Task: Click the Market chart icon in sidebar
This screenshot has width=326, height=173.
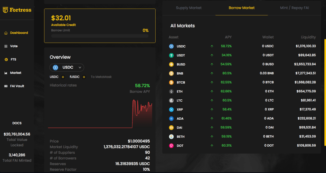Action: point(6,73)
